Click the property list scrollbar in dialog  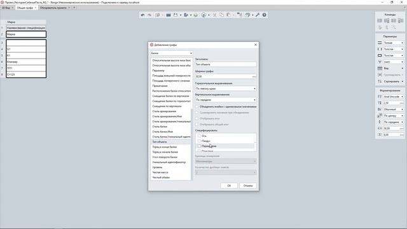tap(192, 144)
